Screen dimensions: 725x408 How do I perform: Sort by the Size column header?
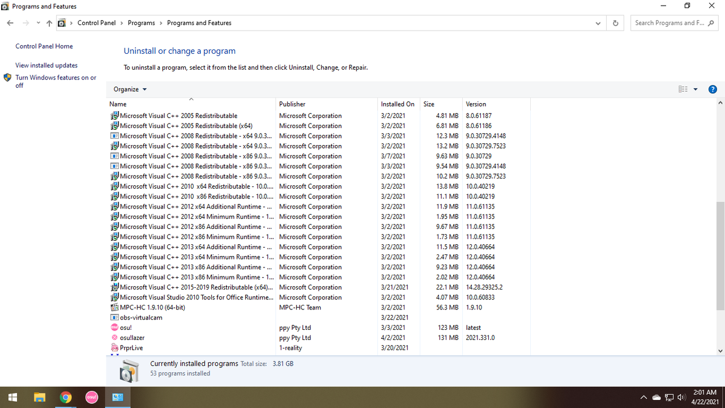click(x=441, y=104)
